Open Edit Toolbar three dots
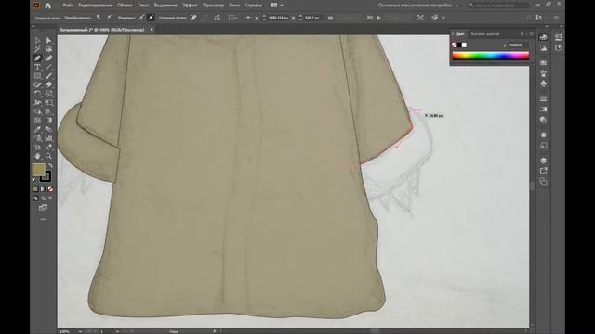Image resolution: width=595 pixels, height=334 pixels. tap(43, 219)
